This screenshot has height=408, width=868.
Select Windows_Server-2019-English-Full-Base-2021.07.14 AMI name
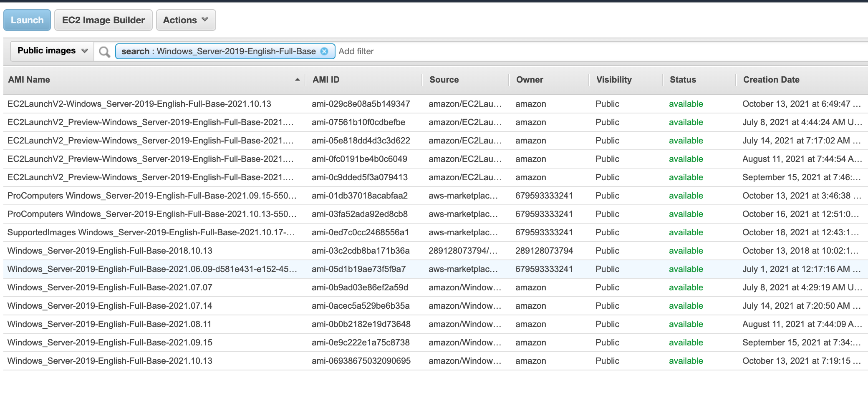(x=110, y=306)
